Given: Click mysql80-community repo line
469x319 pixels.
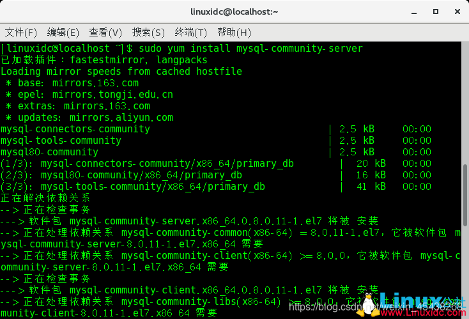Looking at the screenshot, I should (x=216, y=152).
